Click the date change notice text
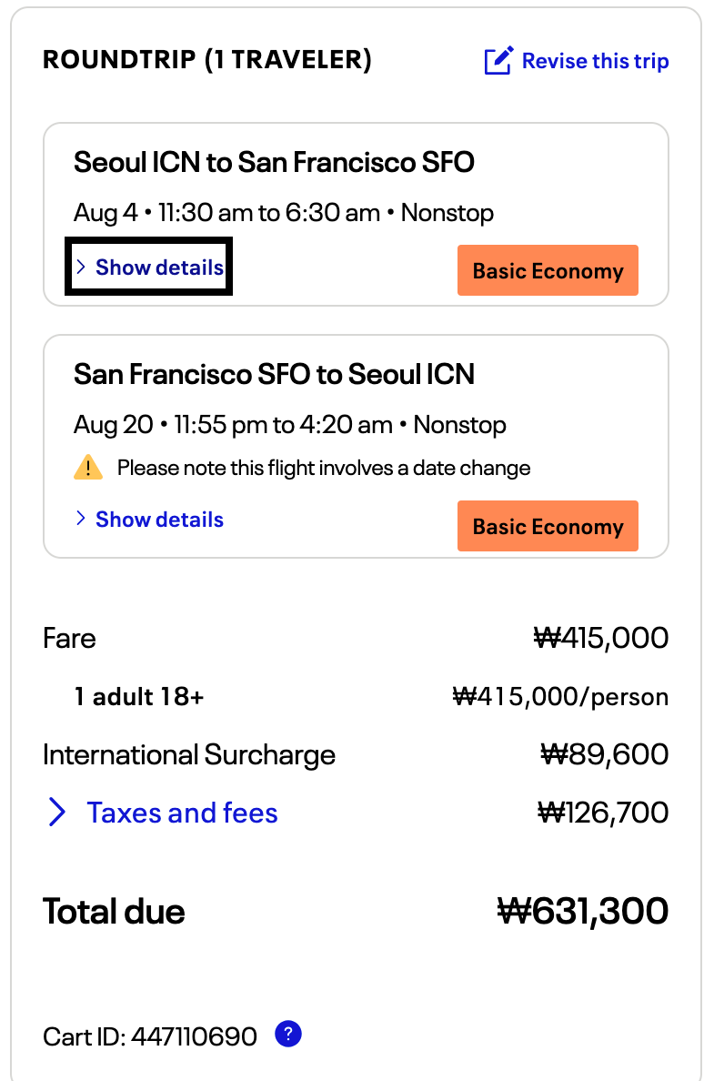The height and width of the screenshot is (1081, 724). click(x=324, y=468)
